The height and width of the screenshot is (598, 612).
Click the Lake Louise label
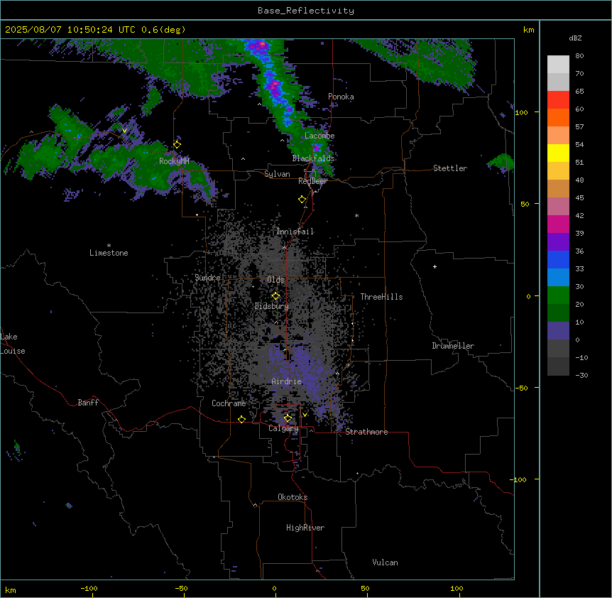[13, 344]
